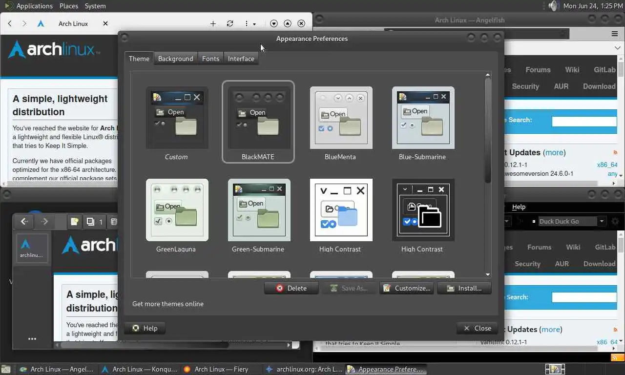This screenshot has height=375, width=625.
Task: Click the back arrow in the Fiery browser
Action: click(24, 222)
